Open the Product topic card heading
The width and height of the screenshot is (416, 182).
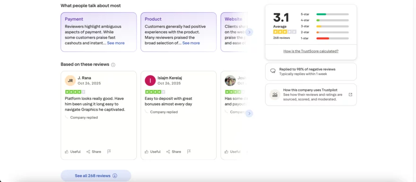coord(153,19)
